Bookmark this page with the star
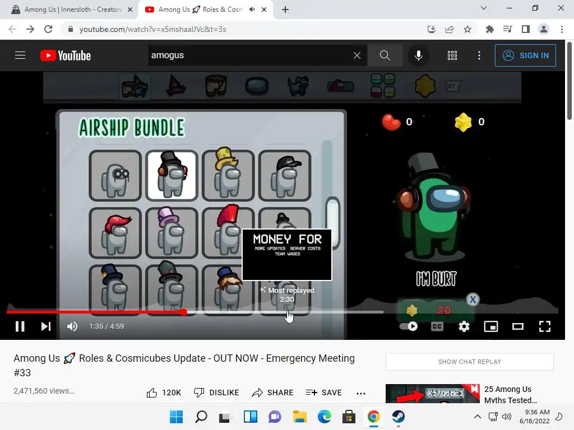 (x=467, y=29)
